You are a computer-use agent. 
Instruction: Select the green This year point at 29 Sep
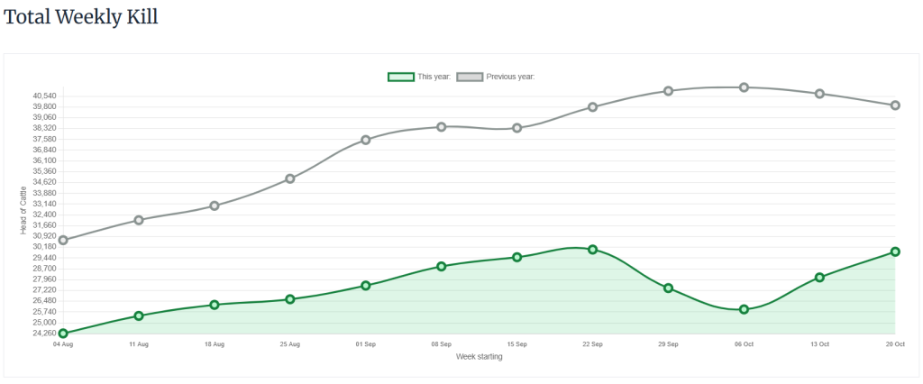coord(669,288)
